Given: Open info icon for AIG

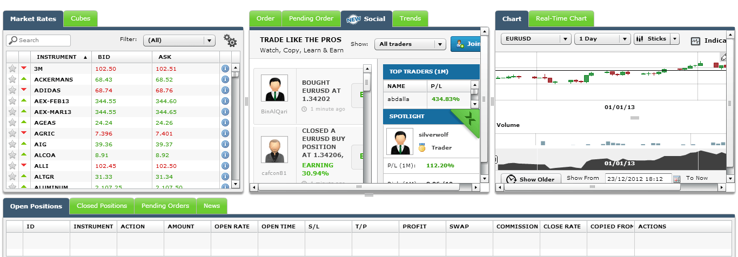Looking at the screenshot, I should tap(225, 144).
